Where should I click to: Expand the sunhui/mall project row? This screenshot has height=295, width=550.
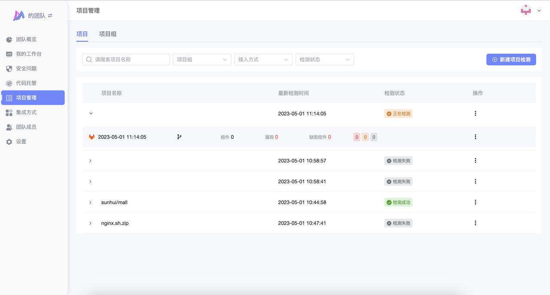[90, 202]
